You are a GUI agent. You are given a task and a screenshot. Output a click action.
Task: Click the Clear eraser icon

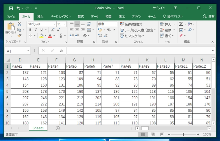click(x=181, y=36)
